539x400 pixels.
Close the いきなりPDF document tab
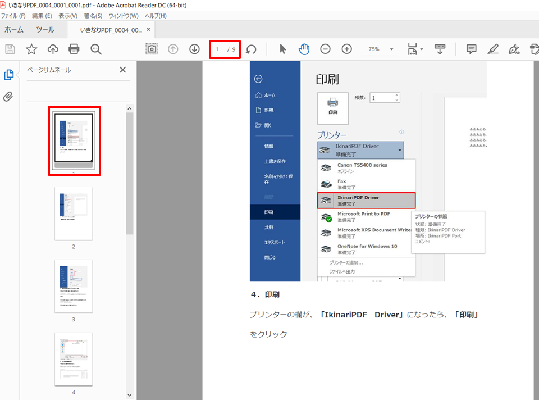point(148,30)
